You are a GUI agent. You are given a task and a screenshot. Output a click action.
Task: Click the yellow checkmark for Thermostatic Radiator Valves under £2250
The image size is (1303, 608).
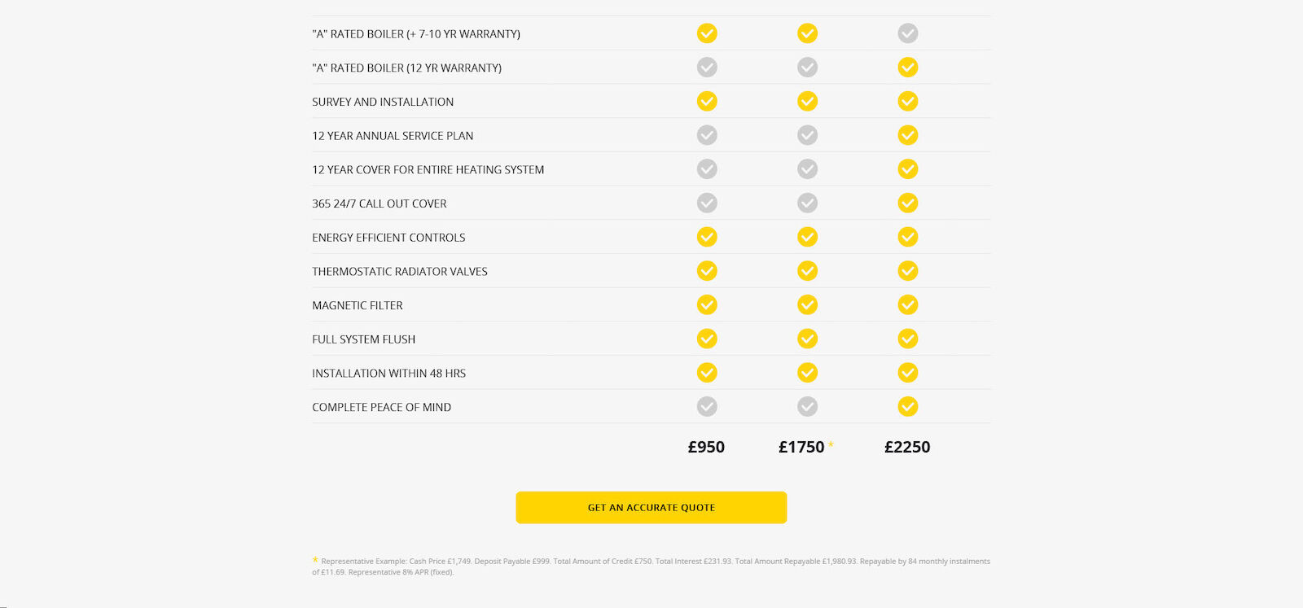pyautogui.click(x=907, y=271)
